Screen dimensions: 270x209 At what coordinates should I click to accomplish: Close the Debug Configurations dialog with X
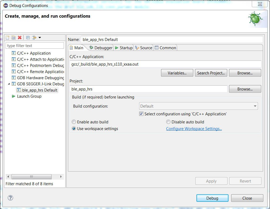(260, 4)
